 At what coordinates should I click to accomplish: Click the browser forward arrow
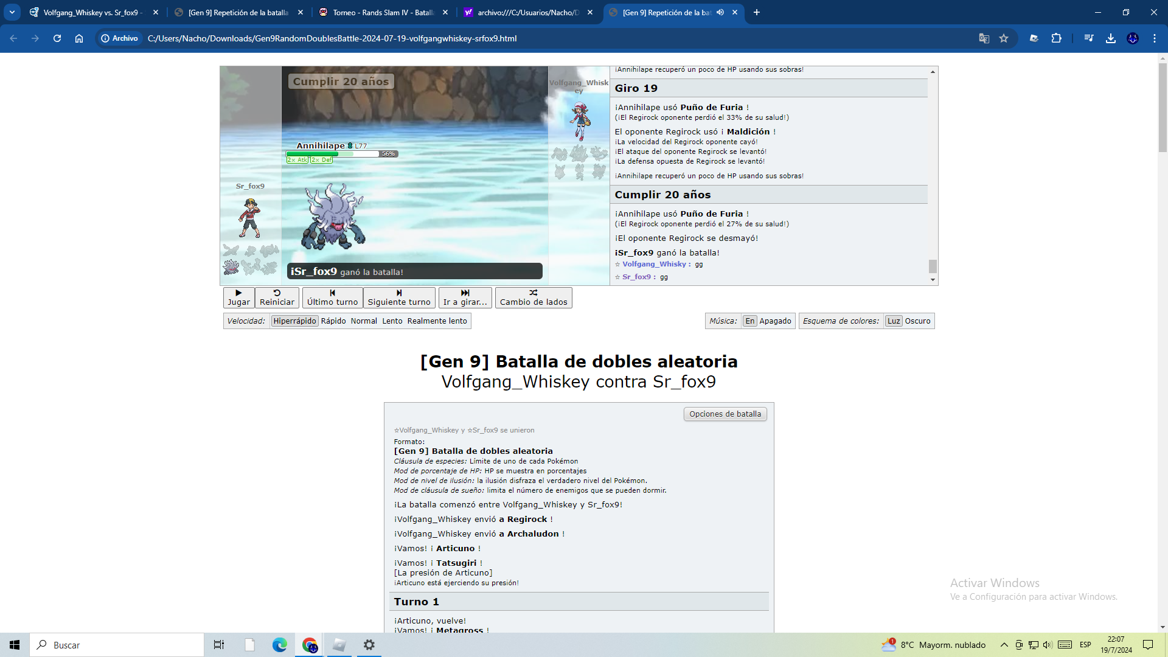tap(35, 38)
